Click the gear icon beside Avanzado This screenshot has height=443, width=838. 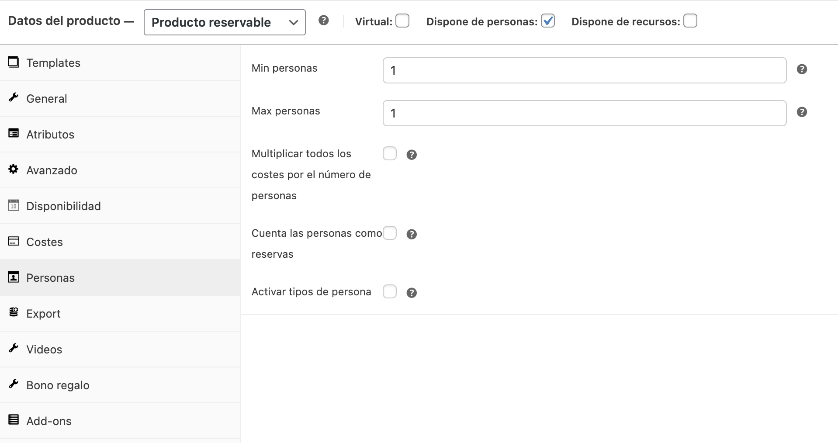click(x=14, y=170)
